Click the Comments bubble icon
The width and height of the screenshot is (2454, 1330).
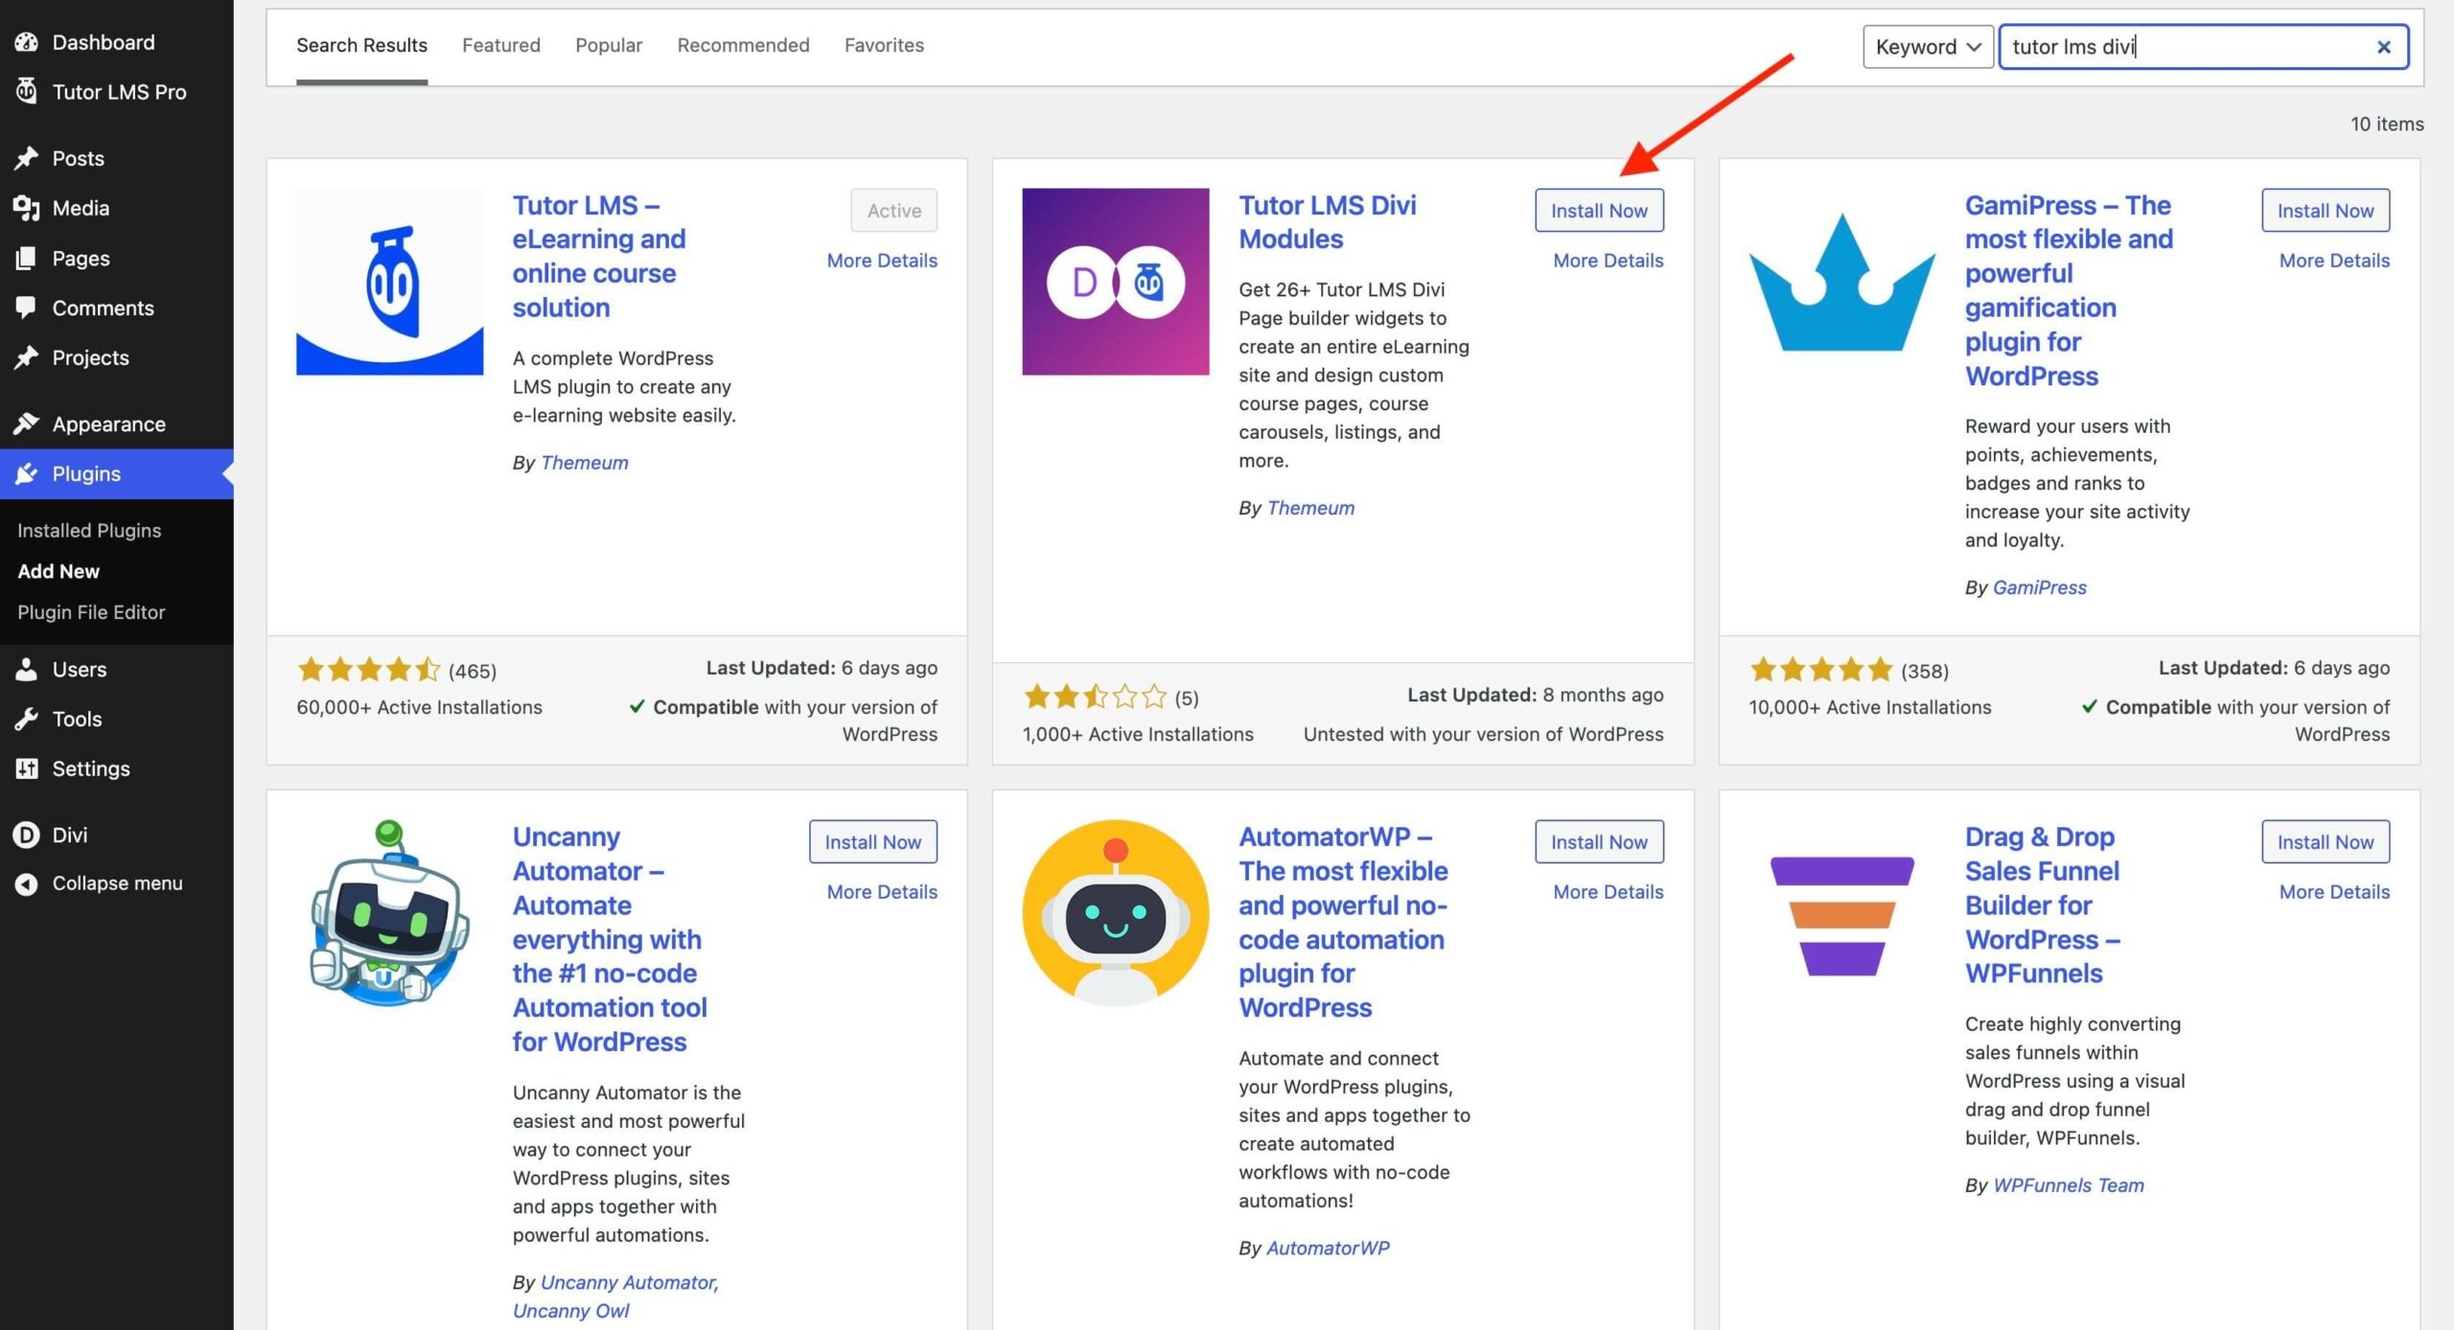pos(26,308)
